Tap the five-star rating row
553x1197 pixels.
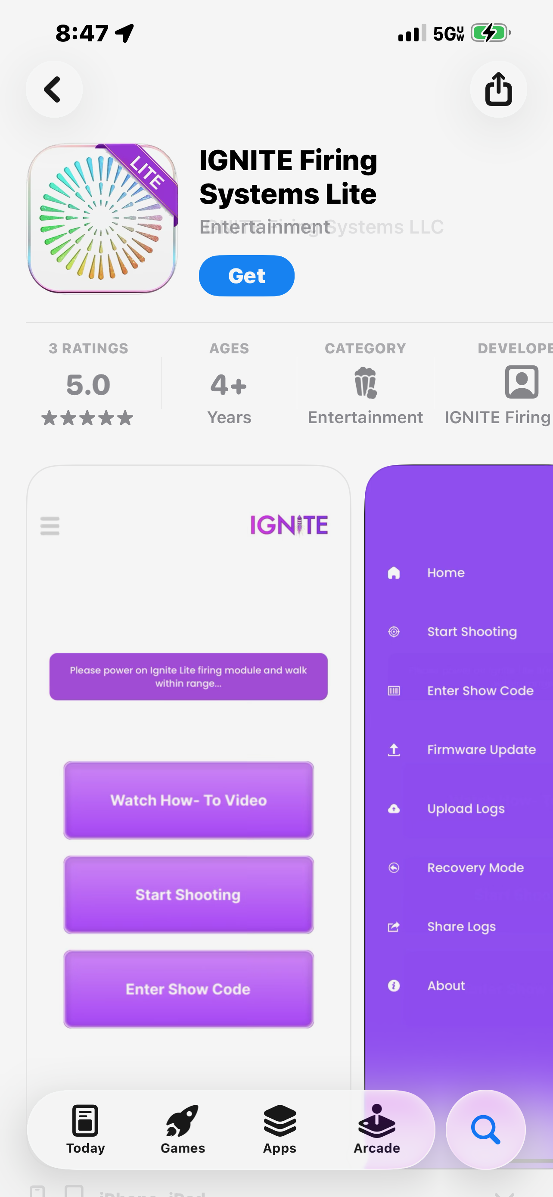87,418
